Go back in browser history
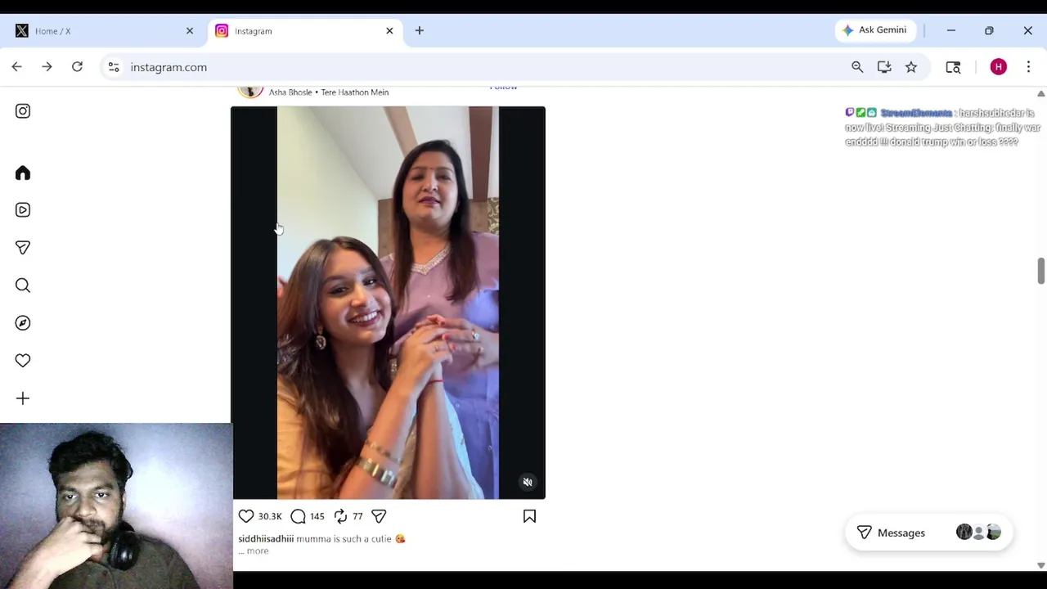This screenshot has width=1047, height=589. coord(17,67)
